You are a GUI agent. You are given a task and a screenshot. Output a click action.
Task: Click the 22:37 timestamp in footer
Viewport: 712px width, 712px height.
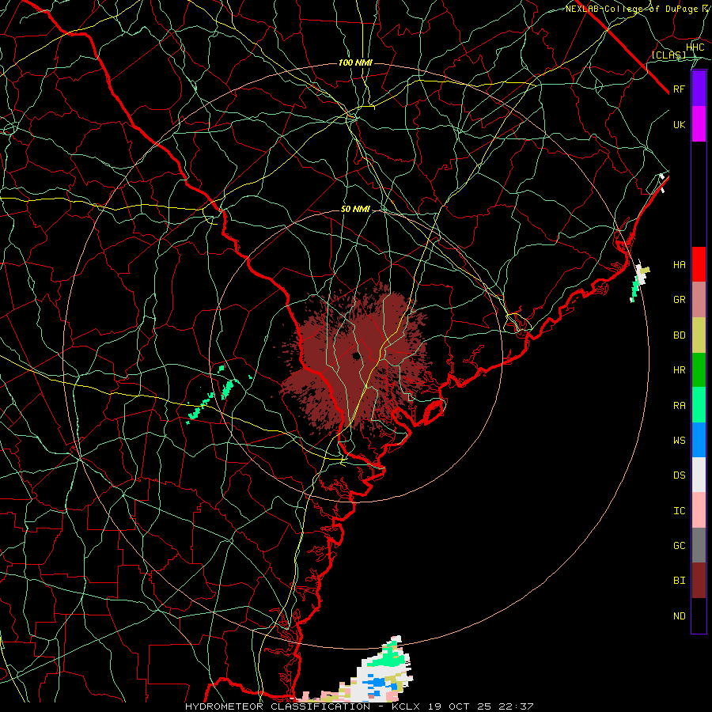pos(515,706)
